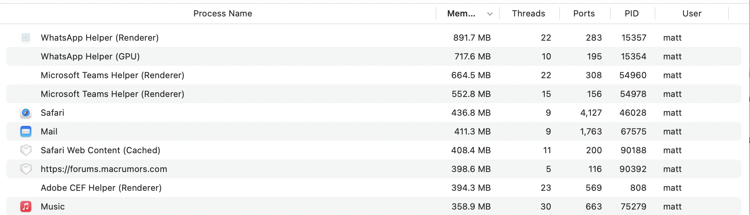The height and width of the screenshot is (215, 750).
Task: Select the Music process name
Action: [x=53, y=207]
